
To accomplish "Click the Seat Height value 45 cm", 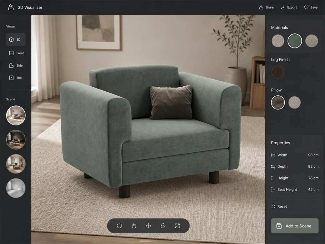I will tap(313, 190).
